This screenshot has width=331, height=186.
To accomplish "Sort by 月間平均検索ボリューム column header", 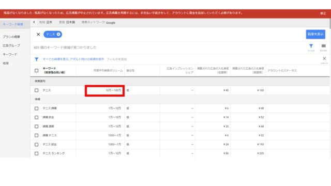I will pyautogui.click(x=108, y=71).
